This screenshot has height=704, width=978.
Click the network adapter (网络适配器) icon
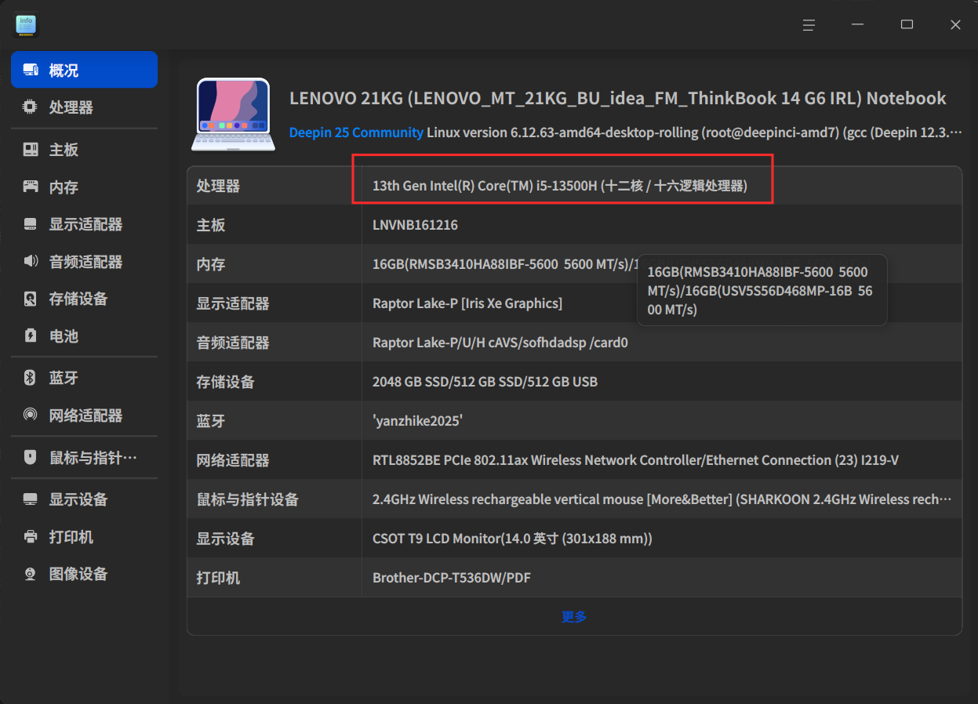click(x=31, y=416)
